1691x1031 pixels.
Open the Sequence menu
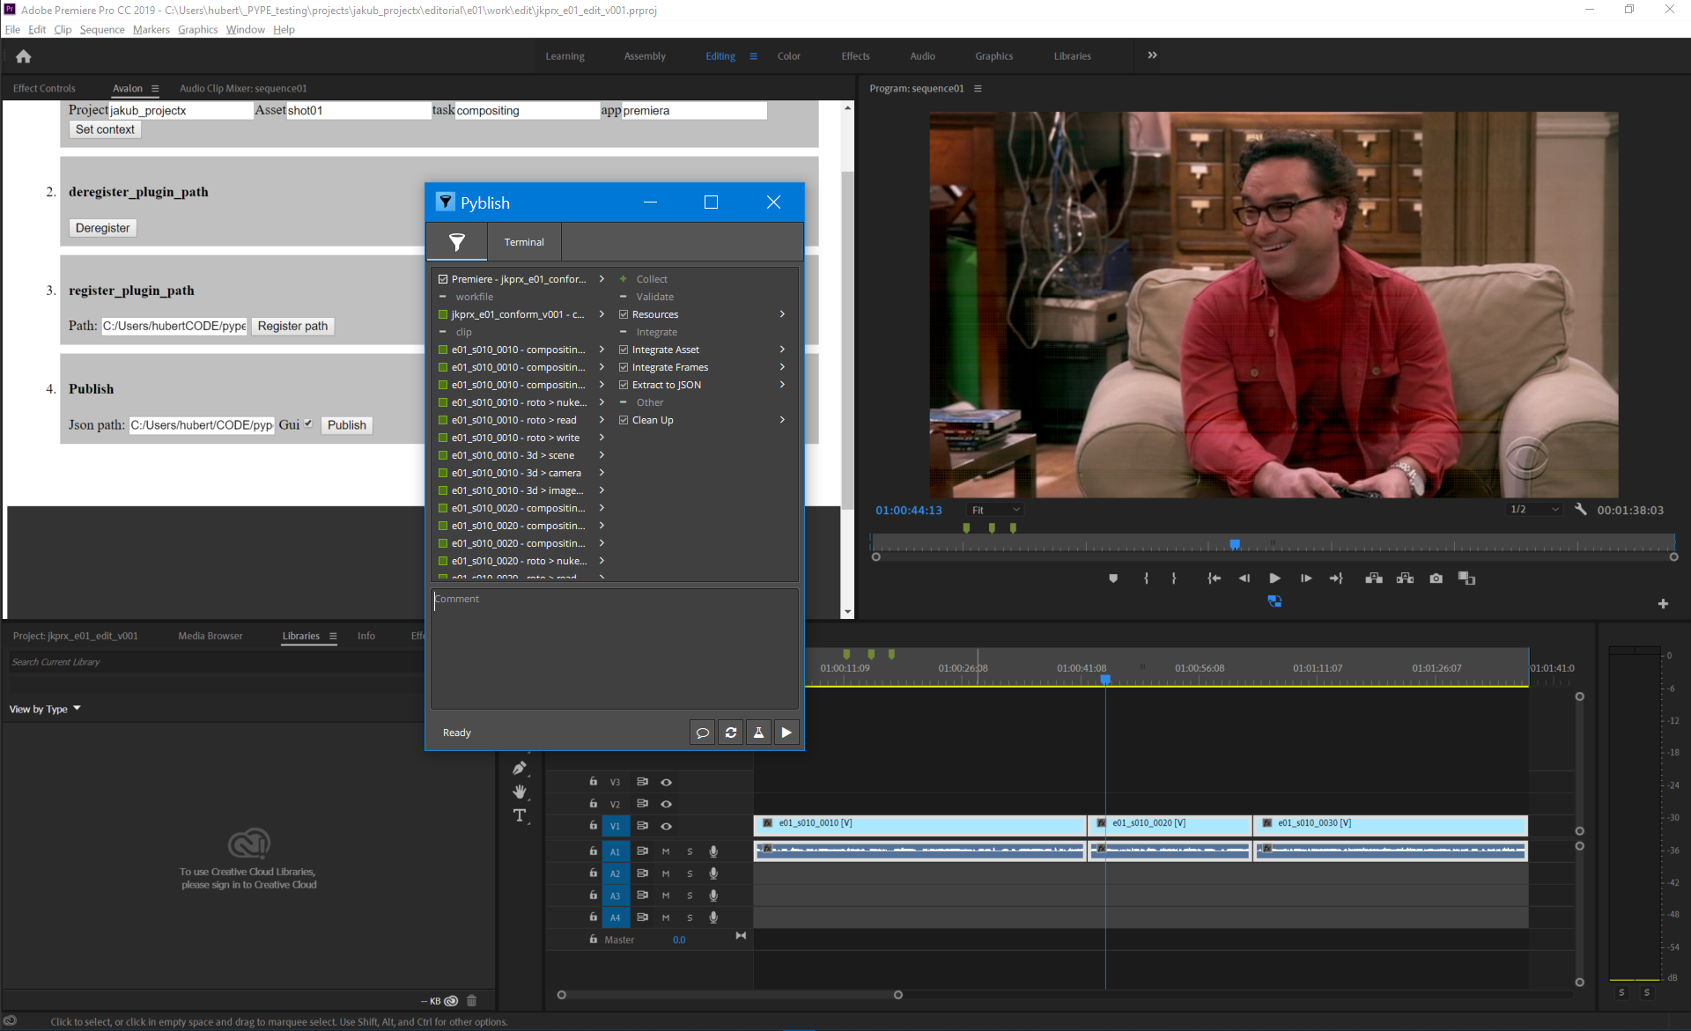(102, 29)
